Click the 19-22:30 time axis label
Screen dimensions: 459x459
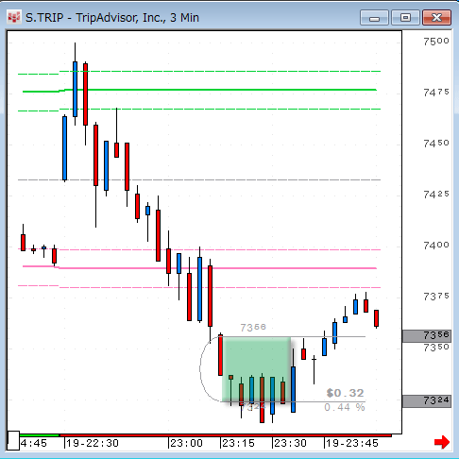[x=93, y=443]
